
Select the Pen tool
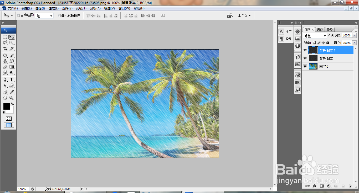coord(5,79)
